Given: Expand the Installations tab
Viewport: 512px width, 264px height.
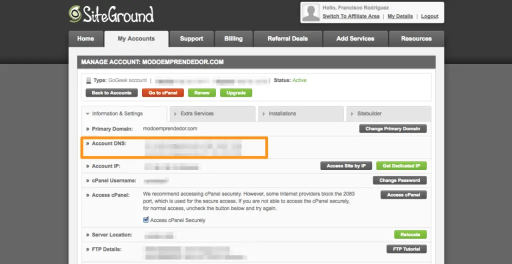Looking at the screenshot, I should pyautogui.click(x=300, y=113).
